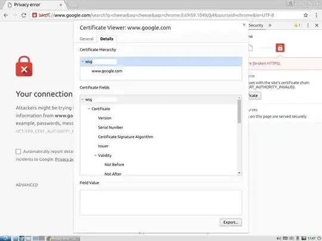Image resolution: width=322 pixels, height=241 pixels.
Task: Select the Not Before field
Action: (x=114, y=165)
